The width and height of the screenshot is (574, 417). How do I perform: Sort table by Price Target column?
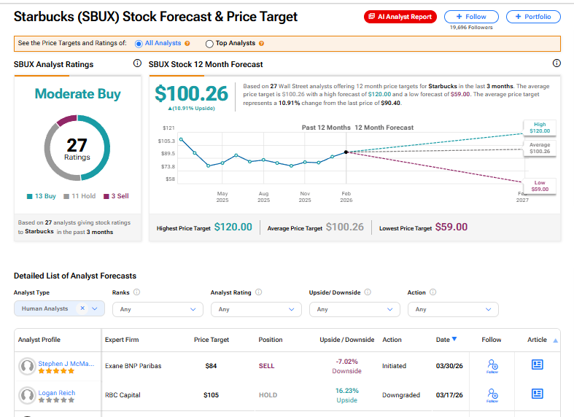tap(211, 340)
